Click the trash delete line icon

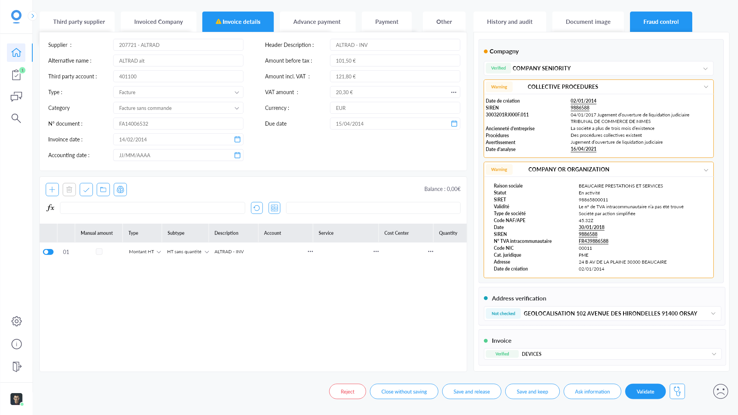[x=69, y=189]
